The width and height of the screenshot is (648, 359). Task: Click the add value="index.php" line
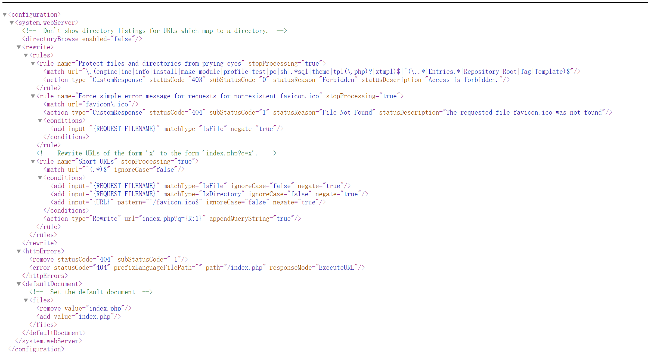pos(79,317)
